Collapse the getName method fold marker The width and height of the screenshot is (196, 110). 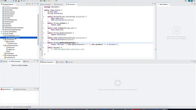[x=43, y=23]
